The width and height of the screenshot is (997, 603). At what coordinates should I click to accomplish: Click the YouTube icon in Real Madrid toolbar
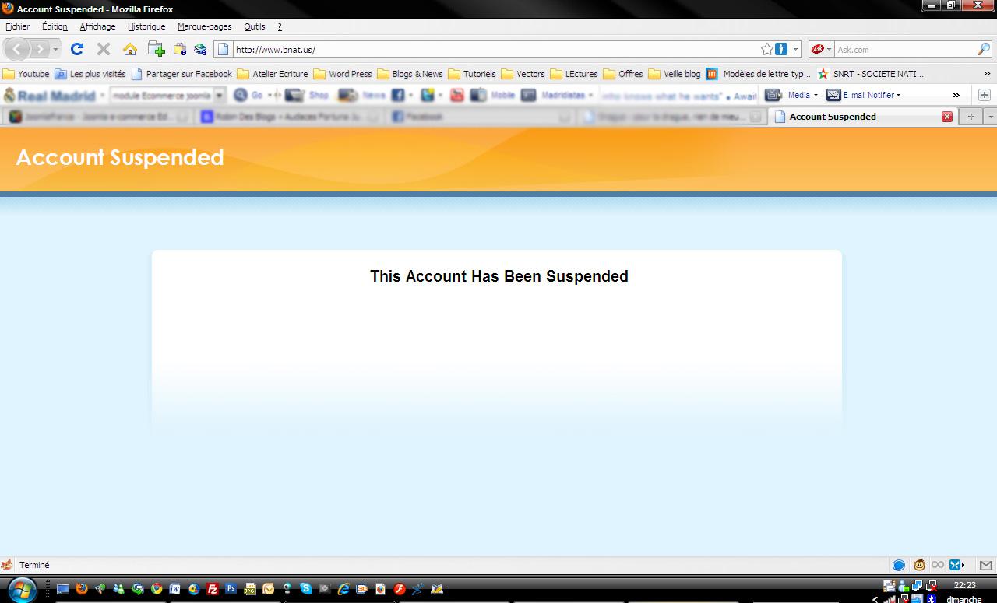point(457,95)
